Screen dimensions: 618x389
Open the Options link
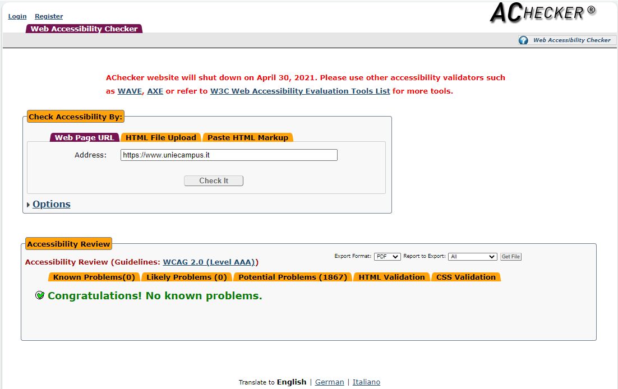[x=52, y=204]
